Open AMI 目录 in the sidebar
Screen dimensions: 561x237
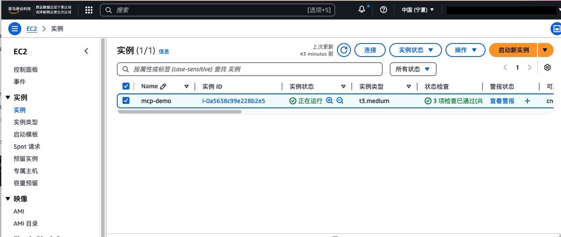(26, 224)
